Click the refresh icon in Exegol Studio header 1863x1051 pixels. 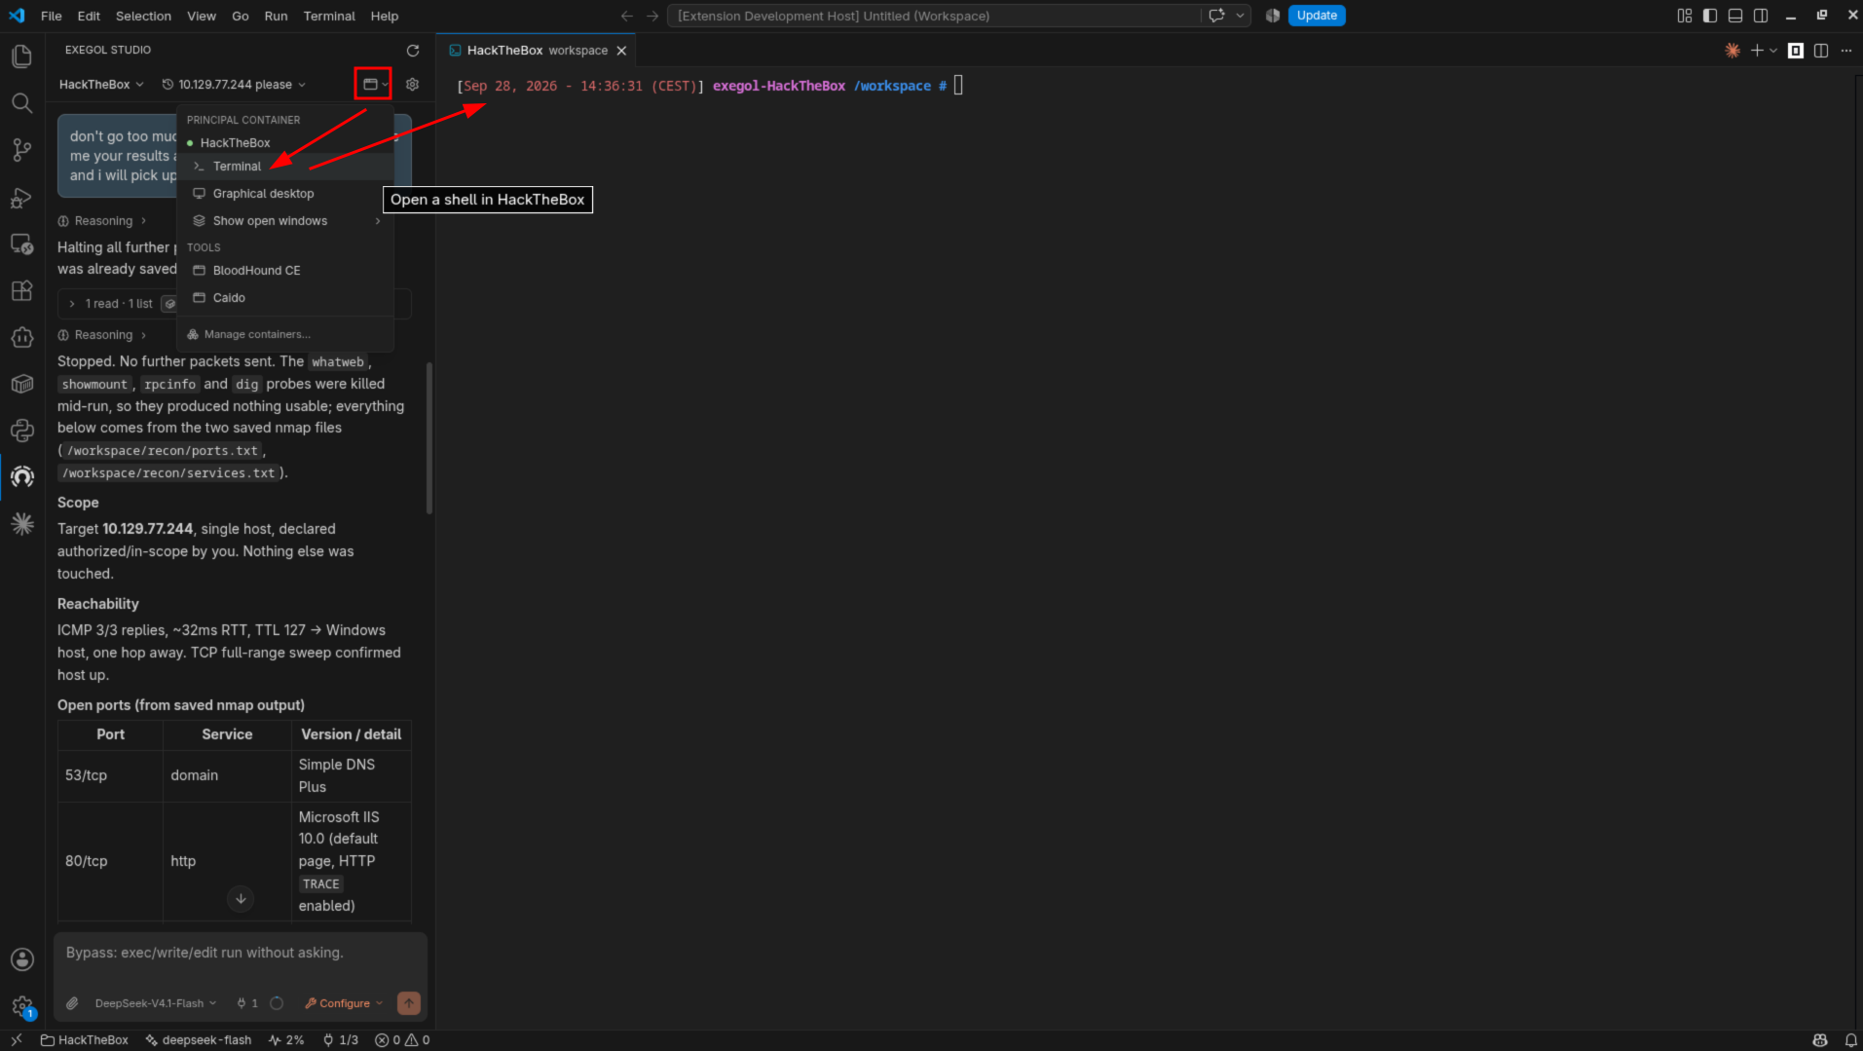pos(413,51)
